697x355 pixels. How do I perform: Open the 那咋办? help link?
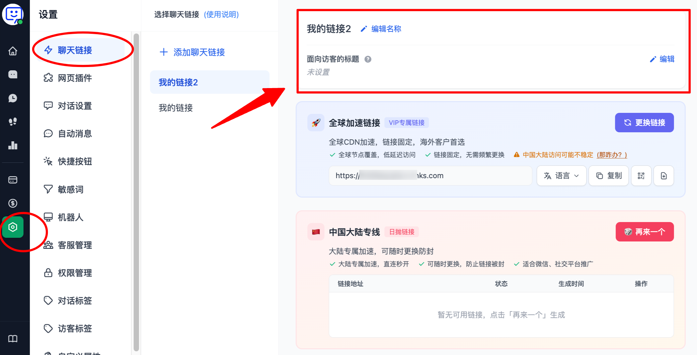click(612, 155)
